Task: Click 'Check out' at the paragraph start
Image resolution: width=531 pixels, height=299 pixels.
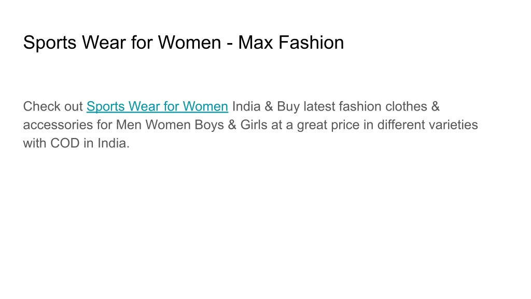Action: pyautogui.click(x=53, y=106)
